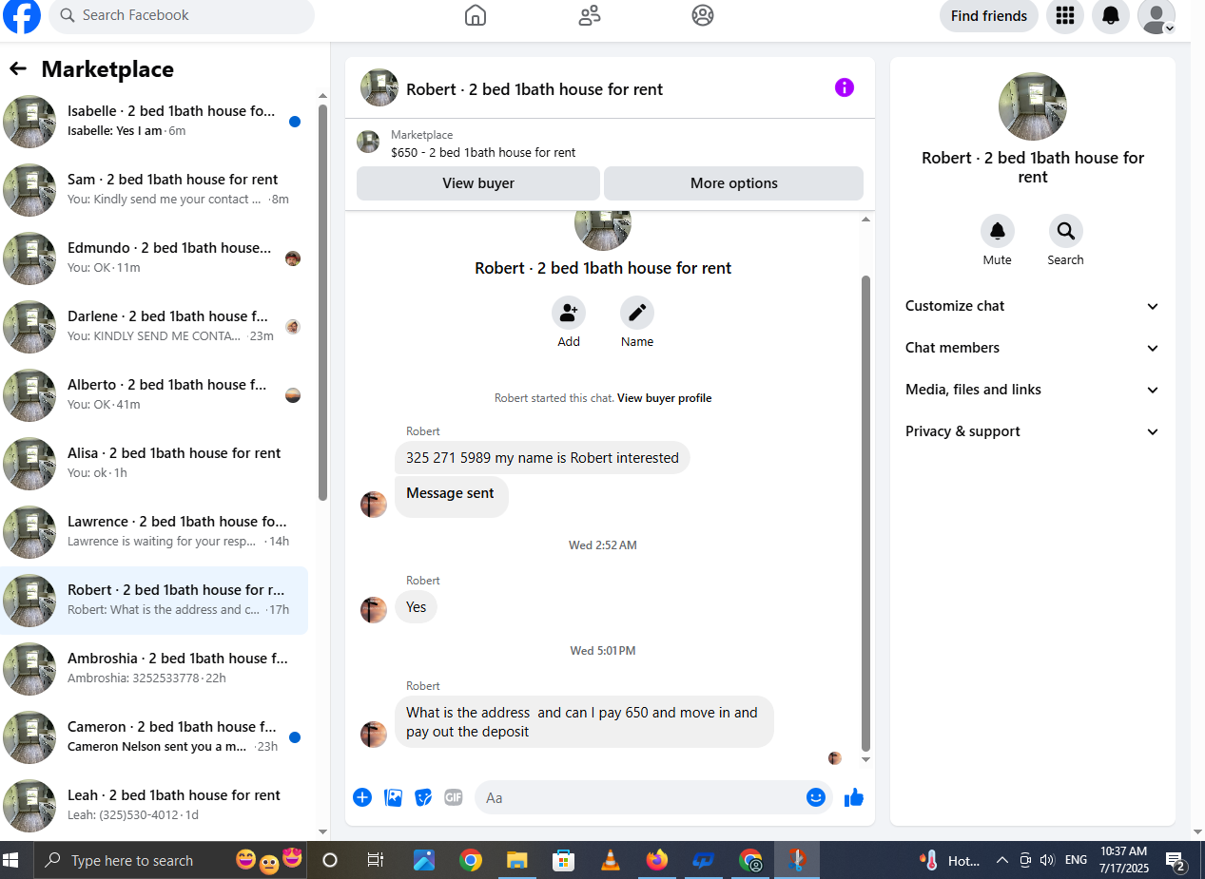Click the Name edit pencil icon

[637, 313]
